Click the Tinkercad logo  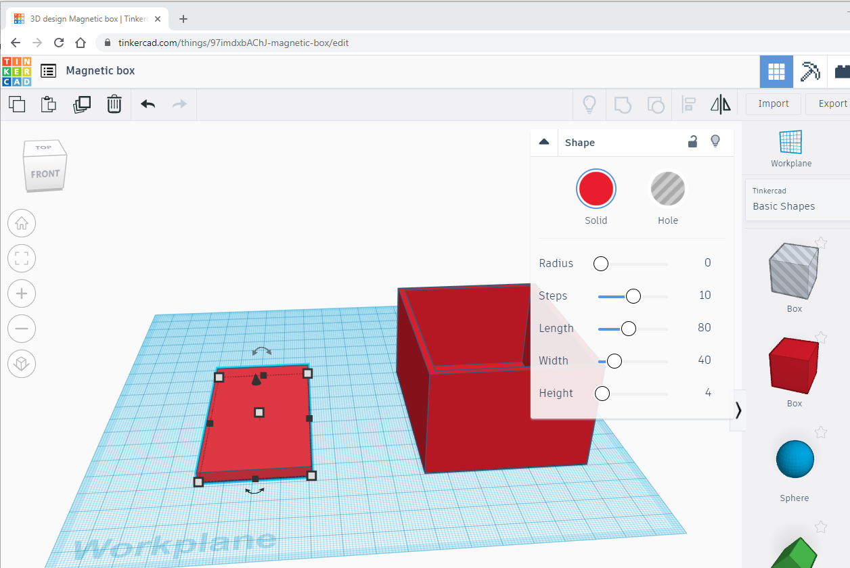[x=16, y=72]
